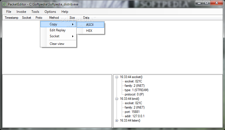The height and width of the screenshot is (130, 225).
Task: Close the PacketEditor window
Action: [x=217, y=3]
